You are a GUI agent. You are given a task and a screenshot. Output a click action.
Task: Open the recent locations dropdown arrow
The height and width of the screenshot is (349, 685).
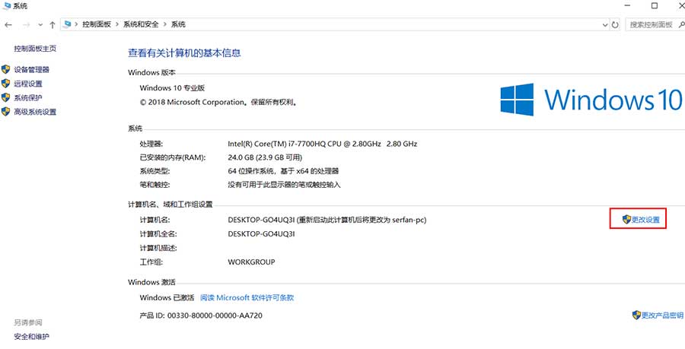pos(40,25)
